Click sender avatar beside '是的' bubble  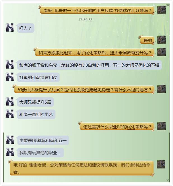pyautogui.click(x=161, y=40)
